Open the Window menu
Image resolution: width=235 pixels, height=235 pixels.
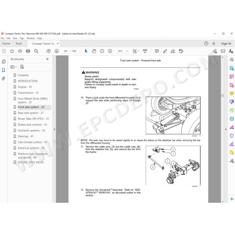pyautogui.click(x=31, y=38)
